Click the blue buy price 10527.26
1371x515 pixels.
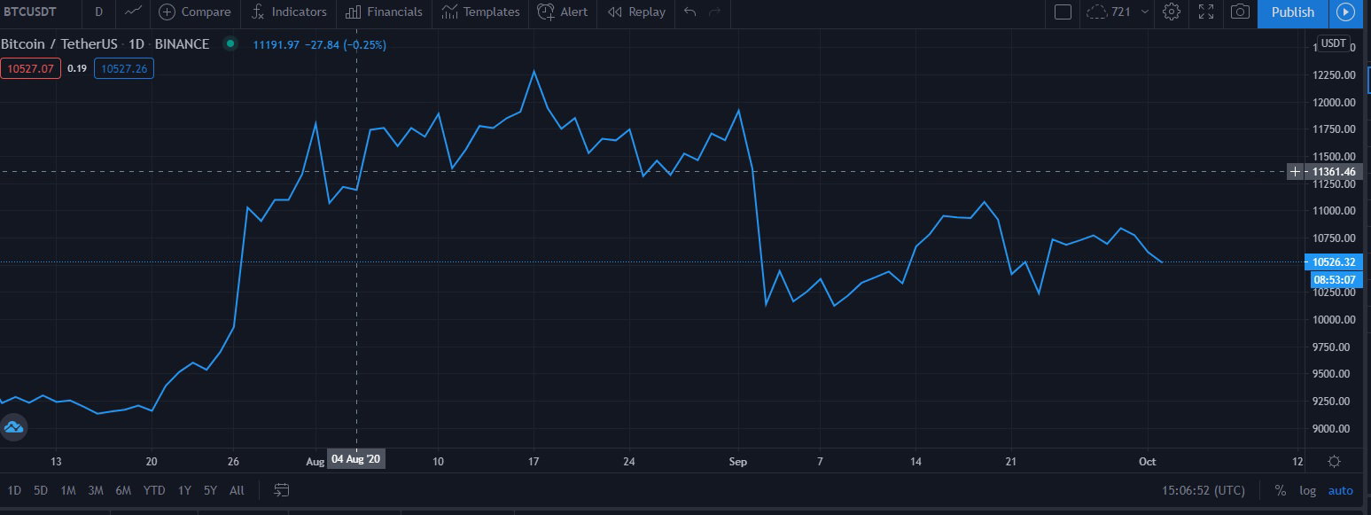[x=124, y=68]
